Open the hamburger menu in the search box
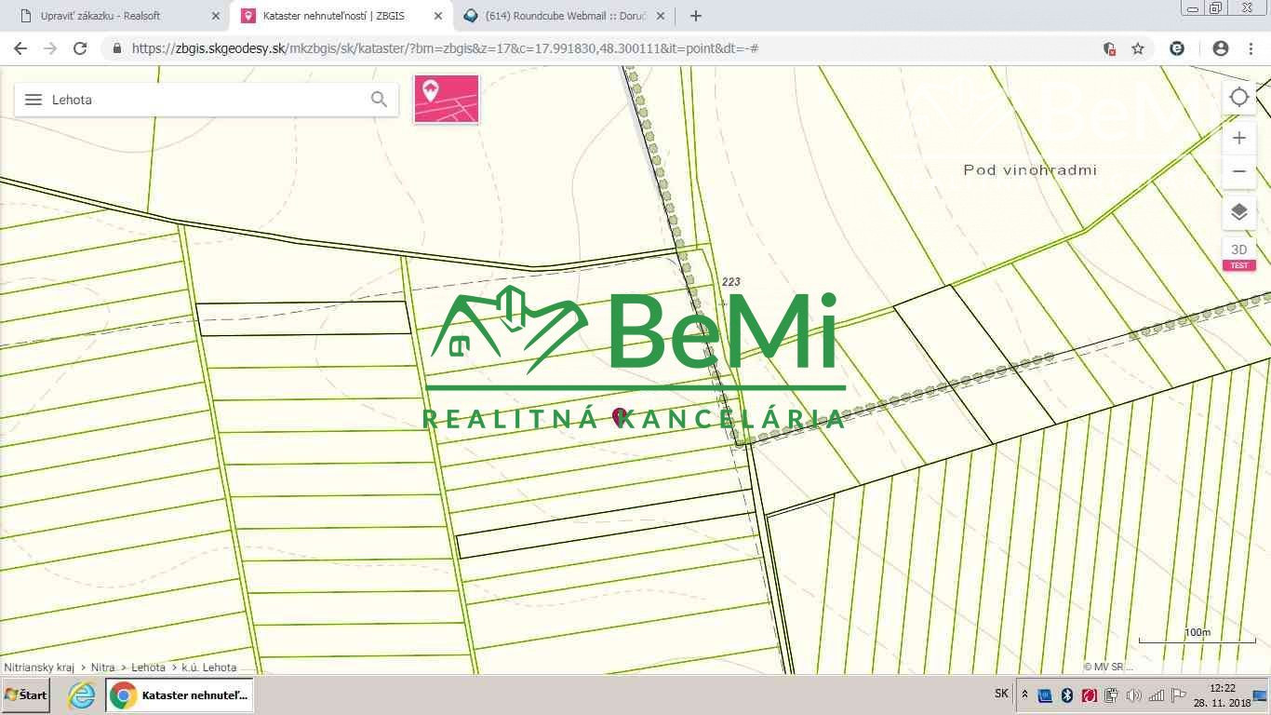Screen dimensions: 1271x715 click(x=33, y=100)
